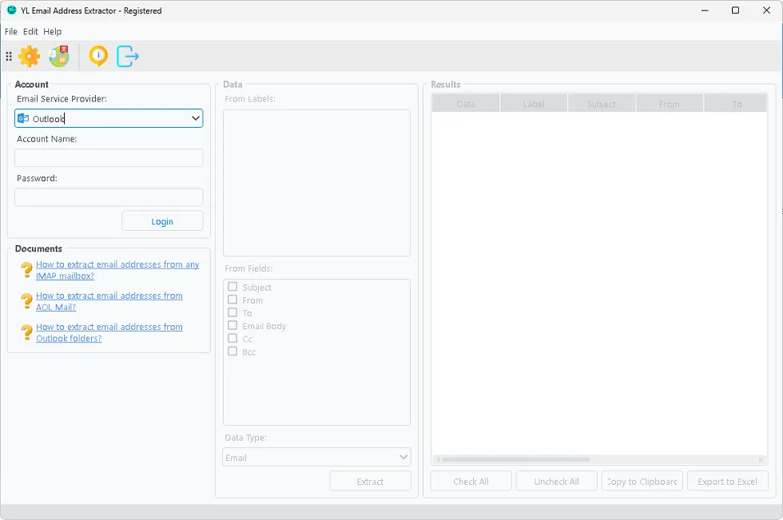Open the File menu

pyautogui.click(x=11, y=32)
